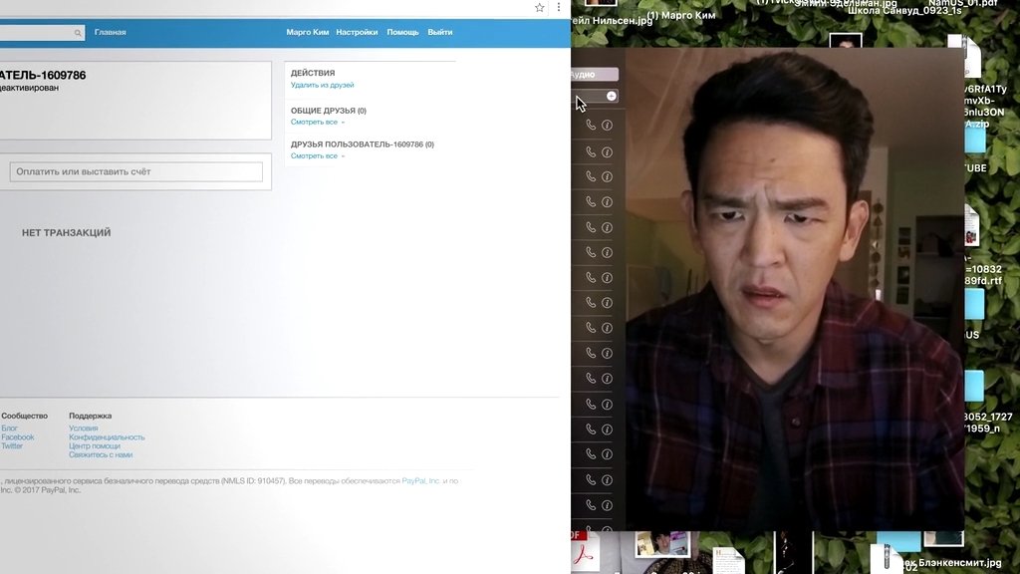1020x574 pixels.
Task: Open the browser three-dot menu
Action: click(x=559, y=8)
